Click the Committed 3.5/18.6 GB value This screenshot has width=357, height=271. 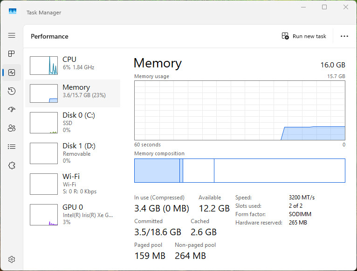[x=158, y=232]
